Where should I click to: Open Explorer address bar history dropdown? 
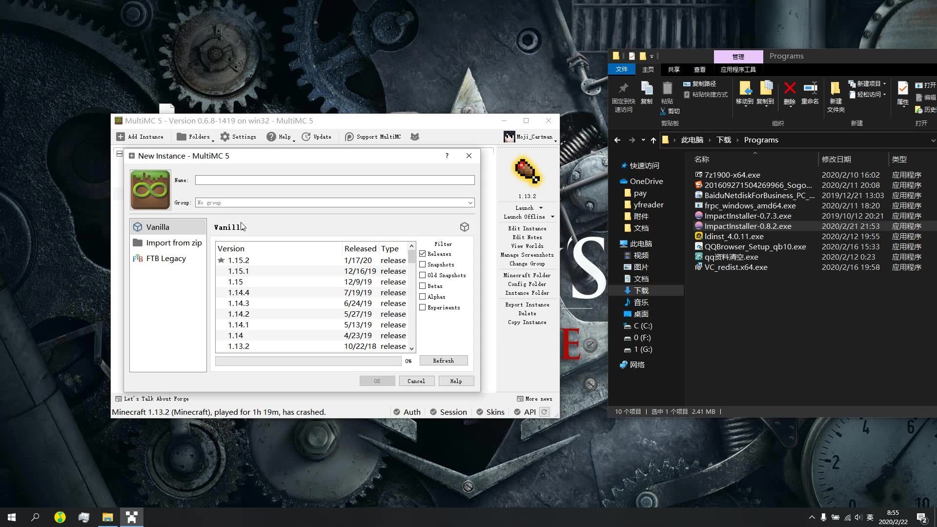933,140
